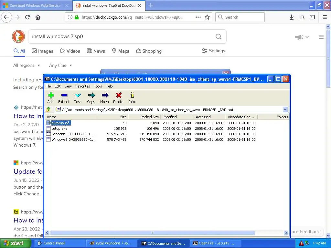The width and height of the screenshot is (331, 248).
Task: Click the 7-Zip scrollbar right arrow
Action: pos(286,232)
